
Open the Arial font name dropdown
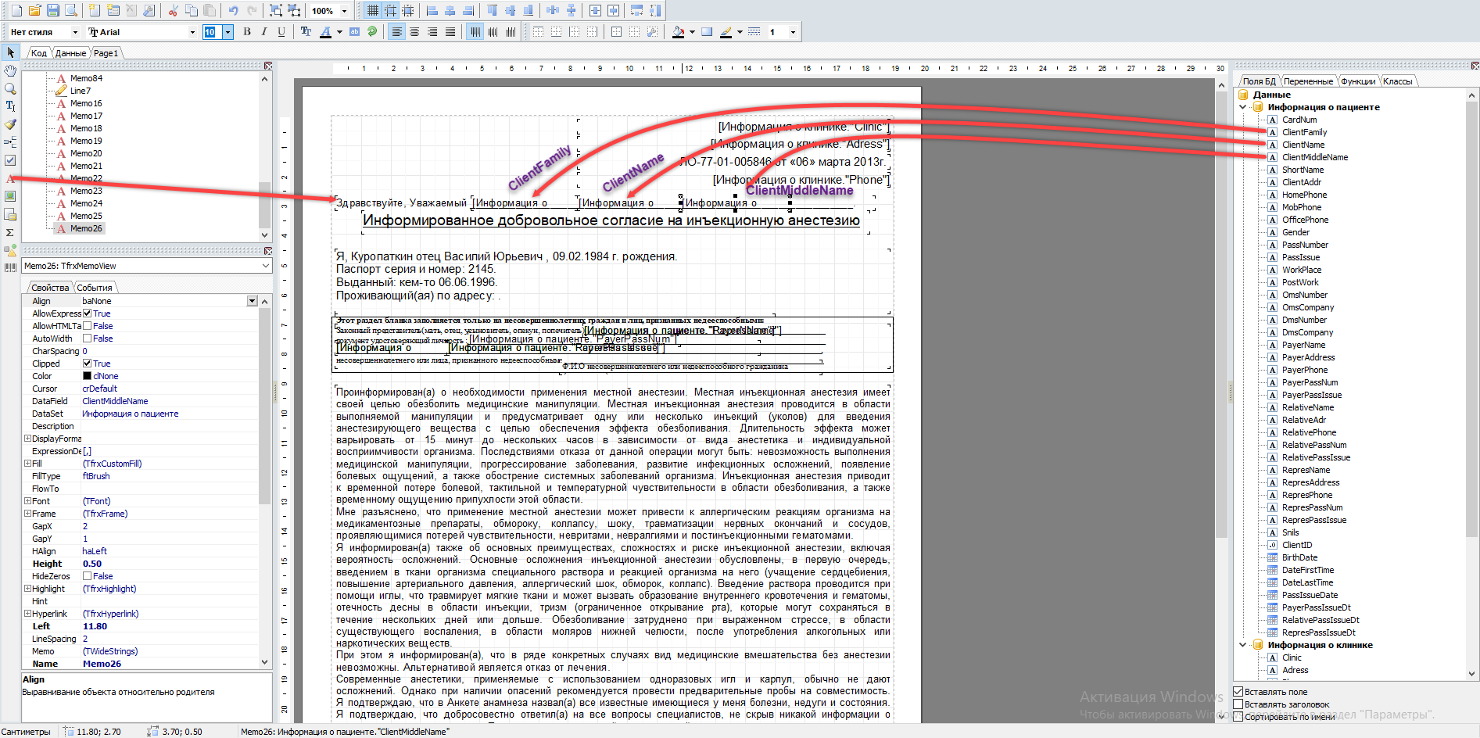(192, 32)
